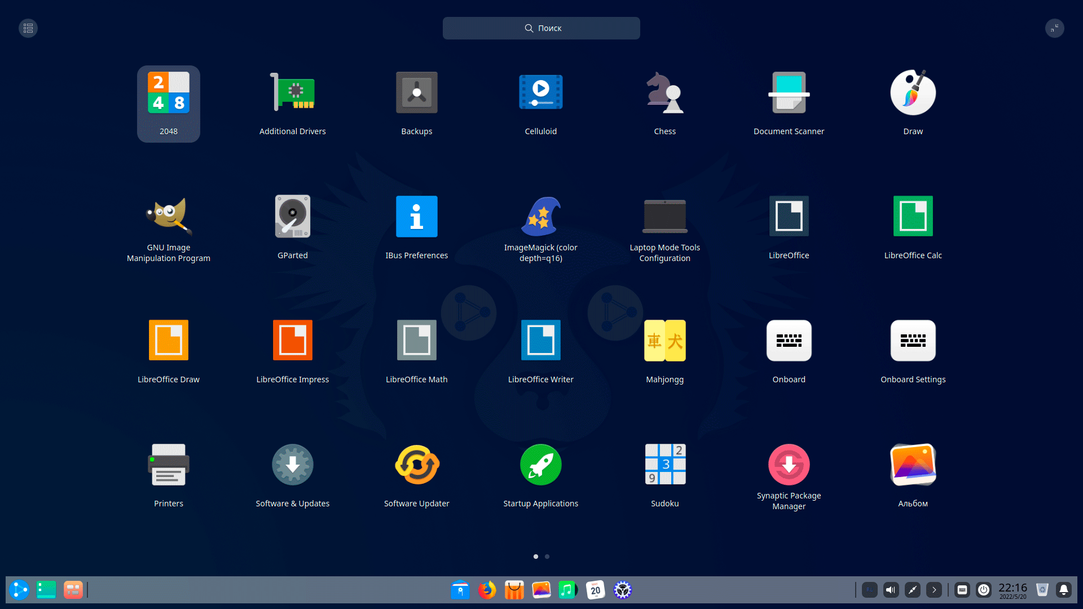
Task: Expand the system tray arrow
Action: point(934,590)
